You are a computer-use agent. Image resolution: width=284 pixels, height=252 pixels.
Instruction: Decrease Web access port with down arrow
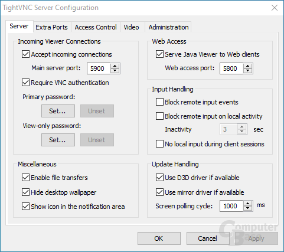(247, 71)
